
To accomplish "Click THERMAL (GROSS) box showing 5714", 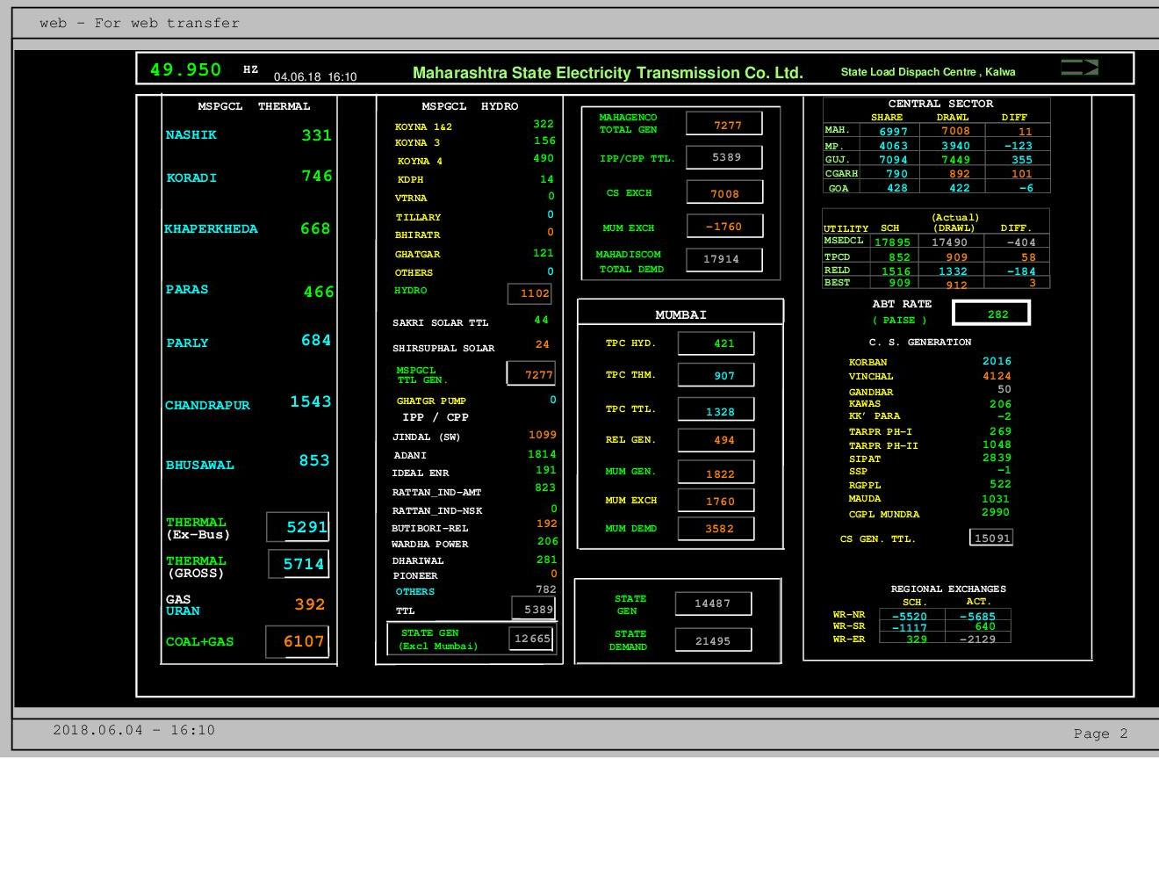I will 299,564.
